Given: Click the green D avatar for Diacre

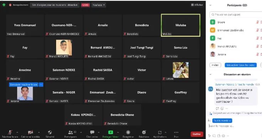Looking at the screenshot, I should pyautogui.click(x=213, y=22).
